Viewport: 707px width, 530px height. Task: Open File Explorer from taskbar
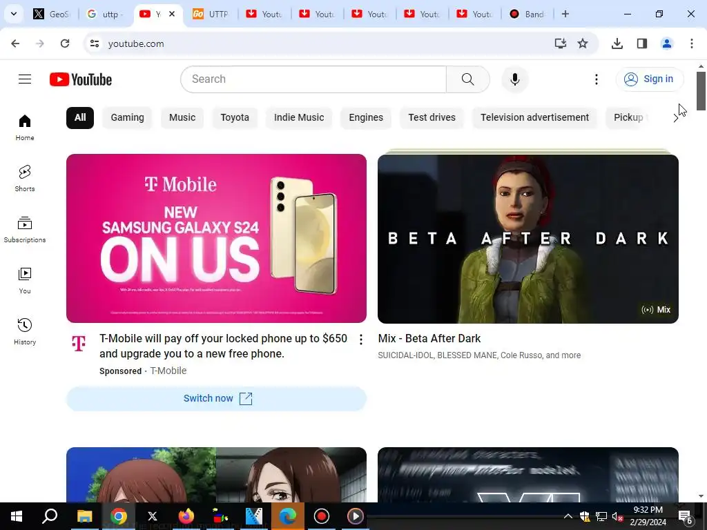pyautogui.click(x=84, y=516)
